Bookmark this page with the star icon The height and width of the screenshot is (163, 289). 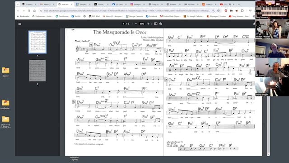[219, 11]
